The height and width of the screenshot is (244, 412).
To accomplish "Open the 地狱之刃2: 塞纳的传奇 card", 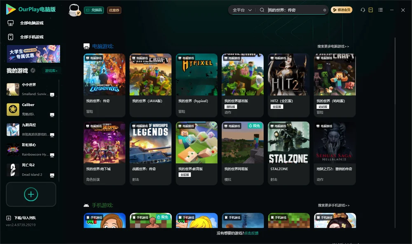I will [x=335, y=153].
